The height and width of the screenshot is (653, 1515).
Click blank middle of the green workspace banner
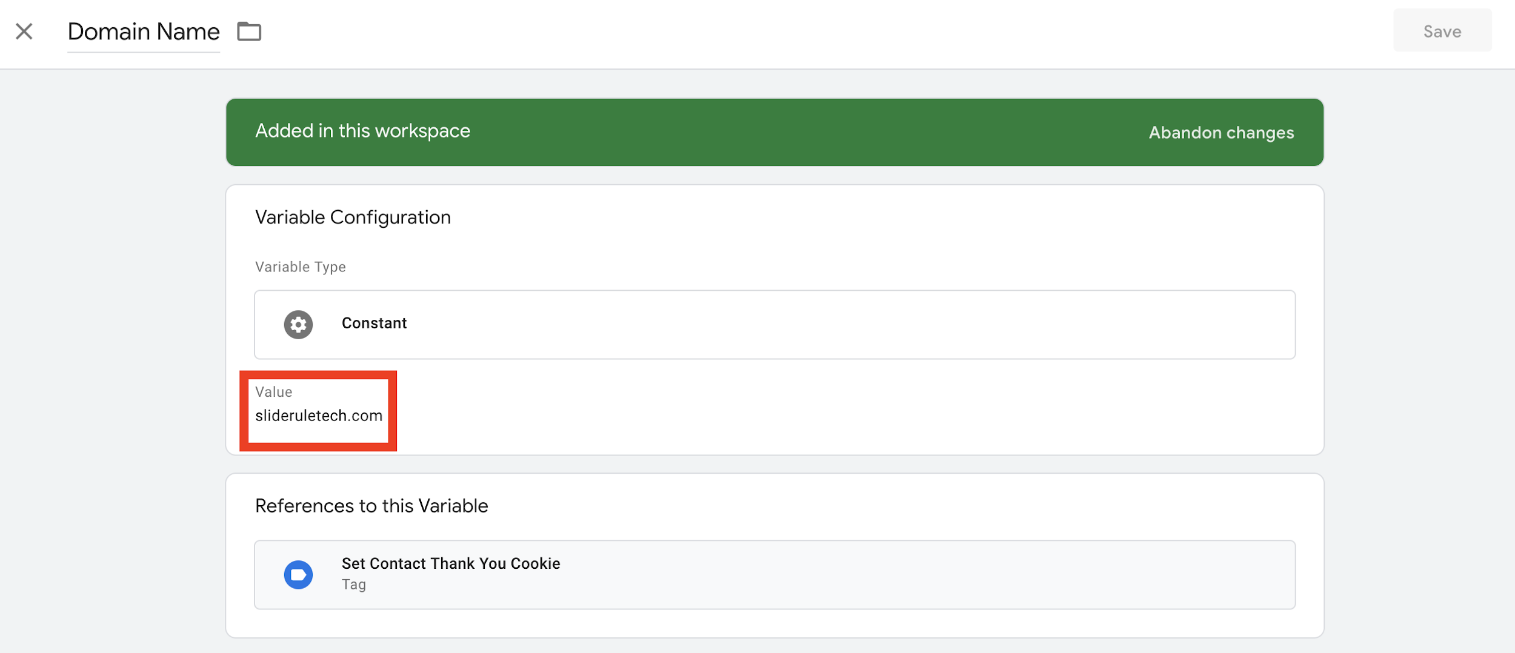click(788, 132)
